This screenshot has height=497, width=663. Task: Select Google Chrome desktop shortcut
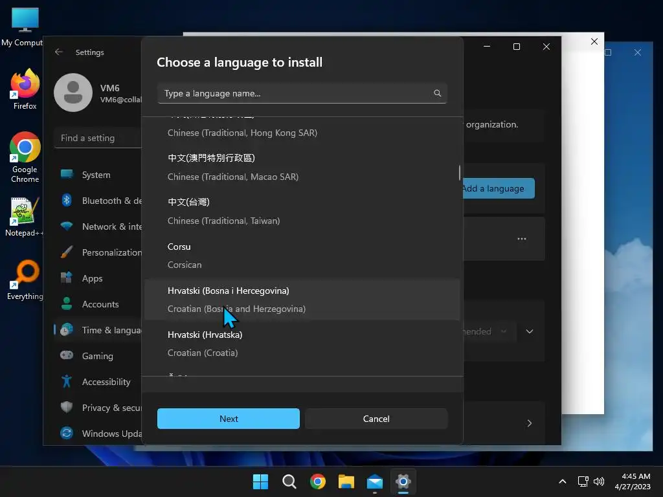25,157
